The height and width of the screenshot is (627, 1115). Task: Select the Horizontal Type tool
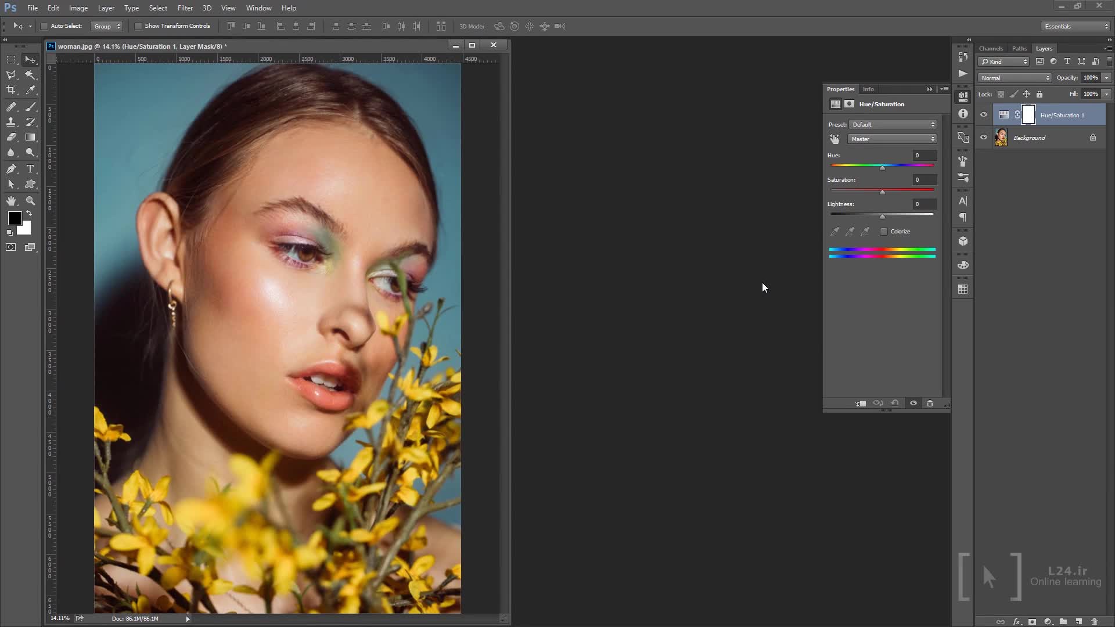coord(30,169)
